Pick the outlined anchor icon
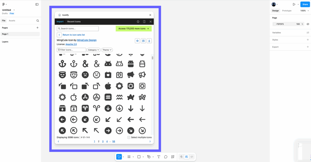The image size is (311, 162). click(74, 64)
